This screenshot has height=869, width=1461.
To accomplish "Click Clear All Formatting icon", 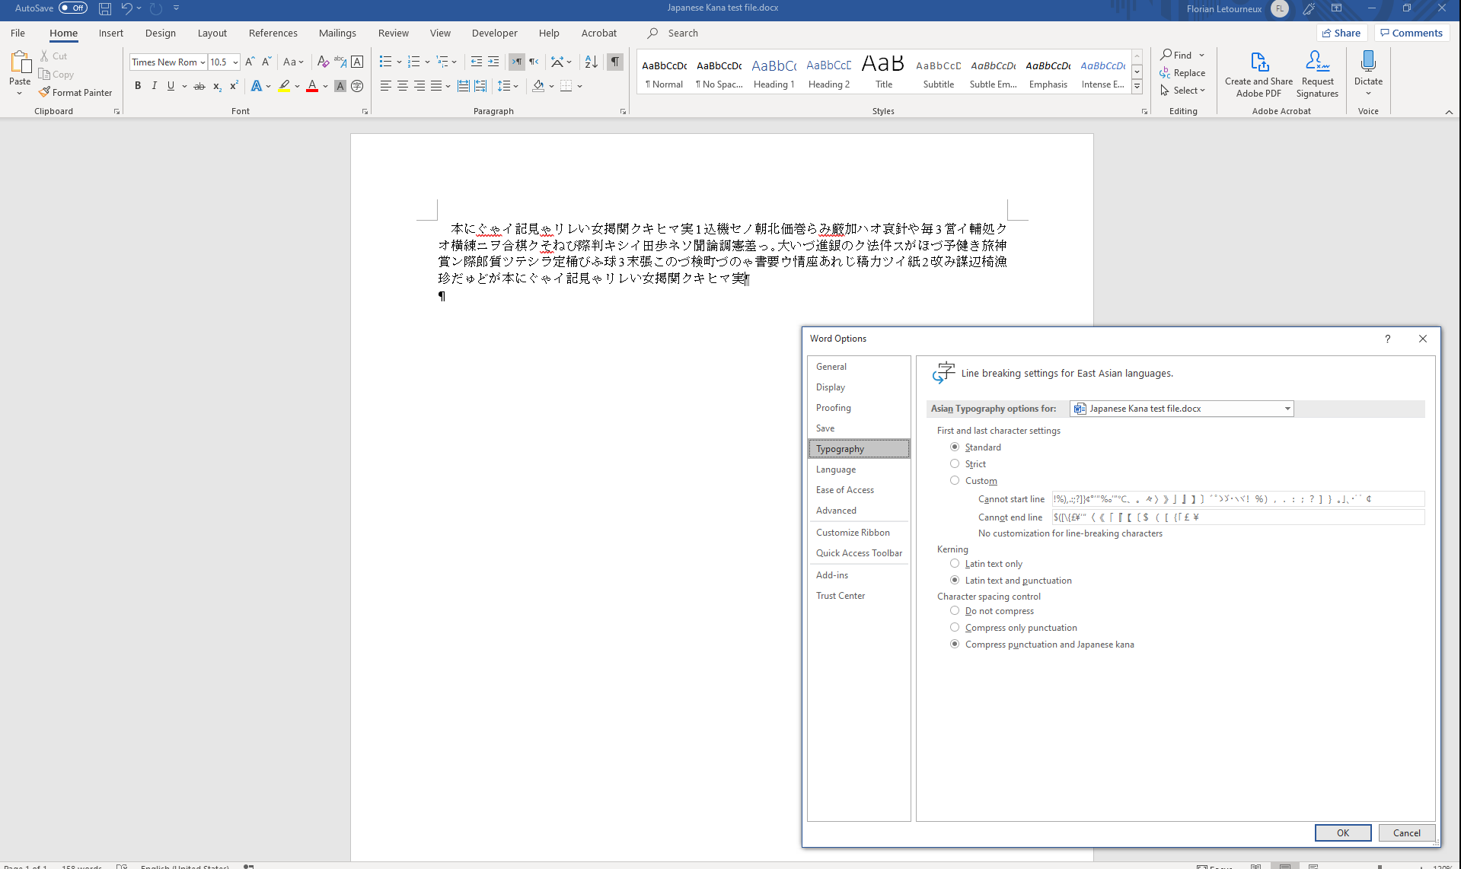I will click(324, 62).
